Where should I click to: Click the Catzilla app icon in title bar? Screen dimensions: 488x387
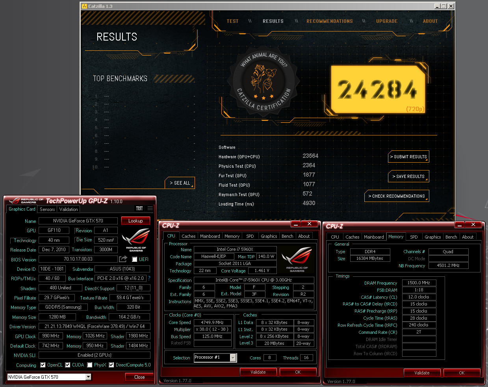pos(84,6)
